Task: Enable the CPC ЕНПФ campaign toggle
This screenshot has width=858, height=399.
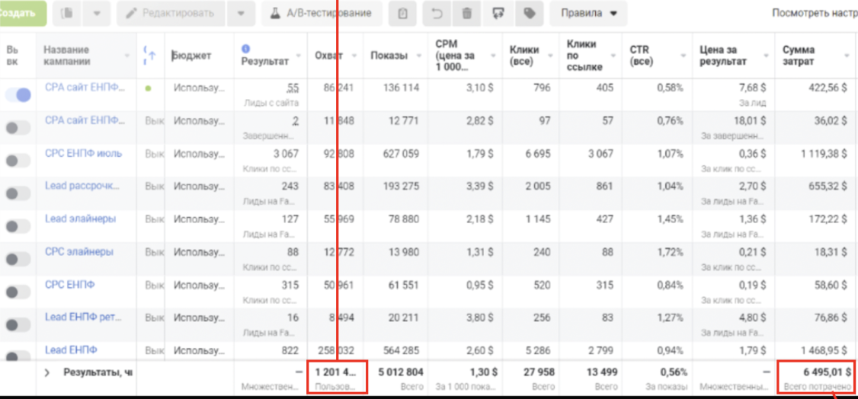Action: (18, 292)
